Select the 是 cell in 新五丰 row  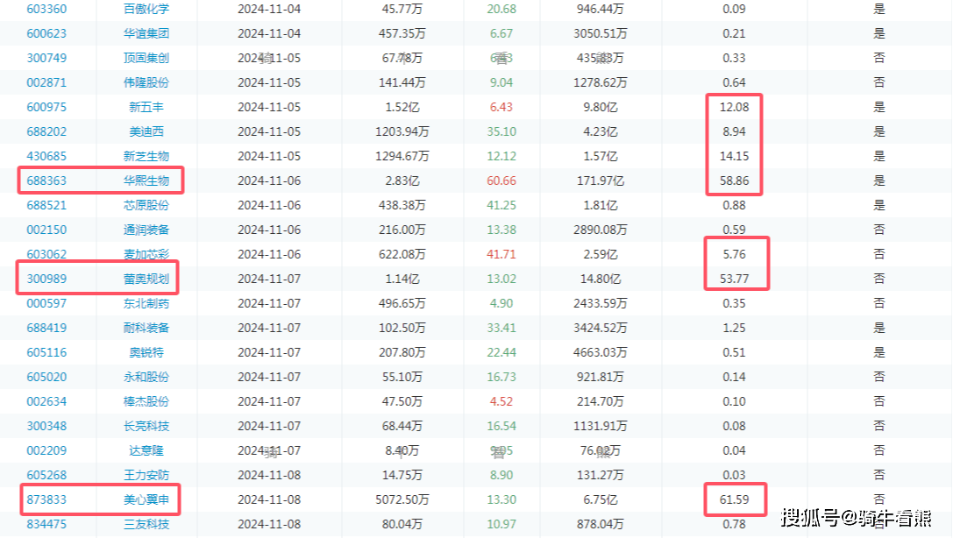coord(878,107)
